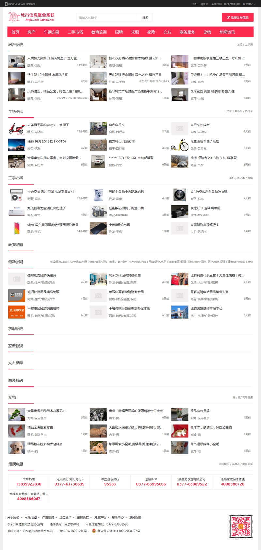Open the 中国平安 logo job listing image
261x550 pixels.
[17, 312]
